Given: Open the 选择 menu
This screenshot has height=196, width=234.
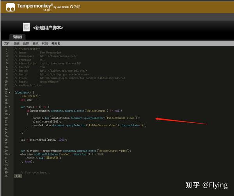Looking at the screenshot, I should (26, 44).
